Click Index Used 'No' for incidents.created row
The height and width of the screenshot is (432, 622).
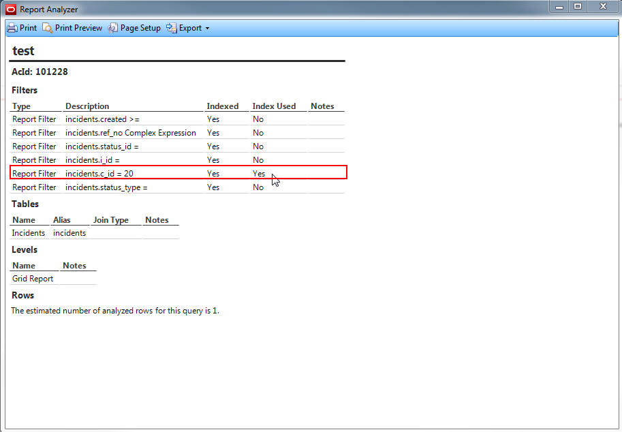pos(258,119)
